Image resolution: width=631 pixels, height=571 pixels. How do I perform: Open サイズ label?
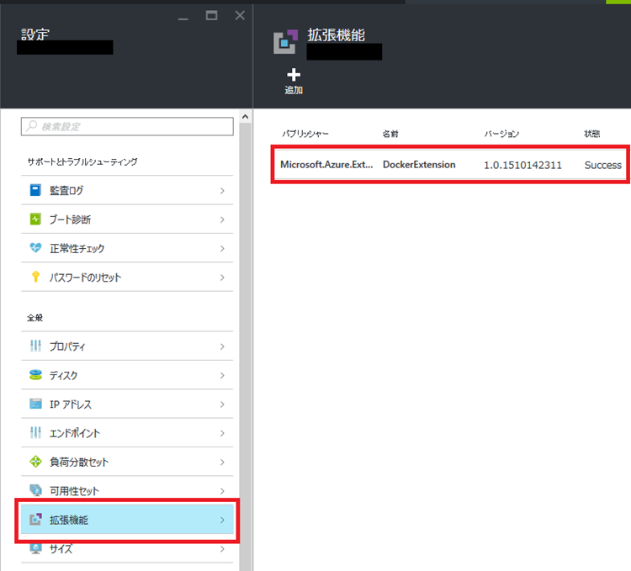coord(61,549)
